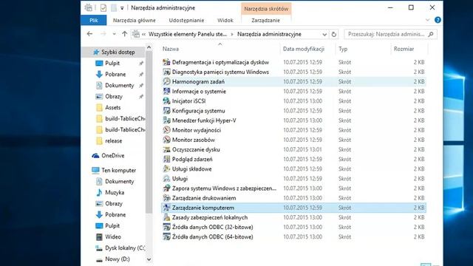Open Defragmentacja i optymalizacja dysków shortcut icon

point(166,62)
